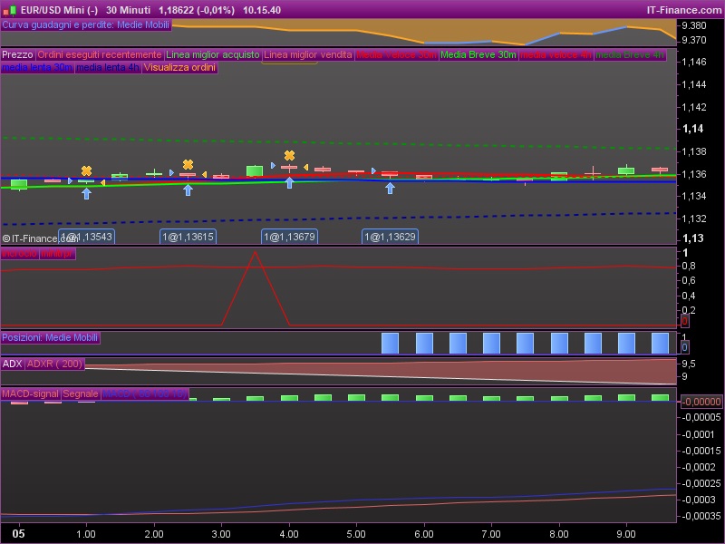725x544 pixels.
Task: Select 'Media Breve 30m' indicator label
Action: pyautogui.click(x=478, y=54)
